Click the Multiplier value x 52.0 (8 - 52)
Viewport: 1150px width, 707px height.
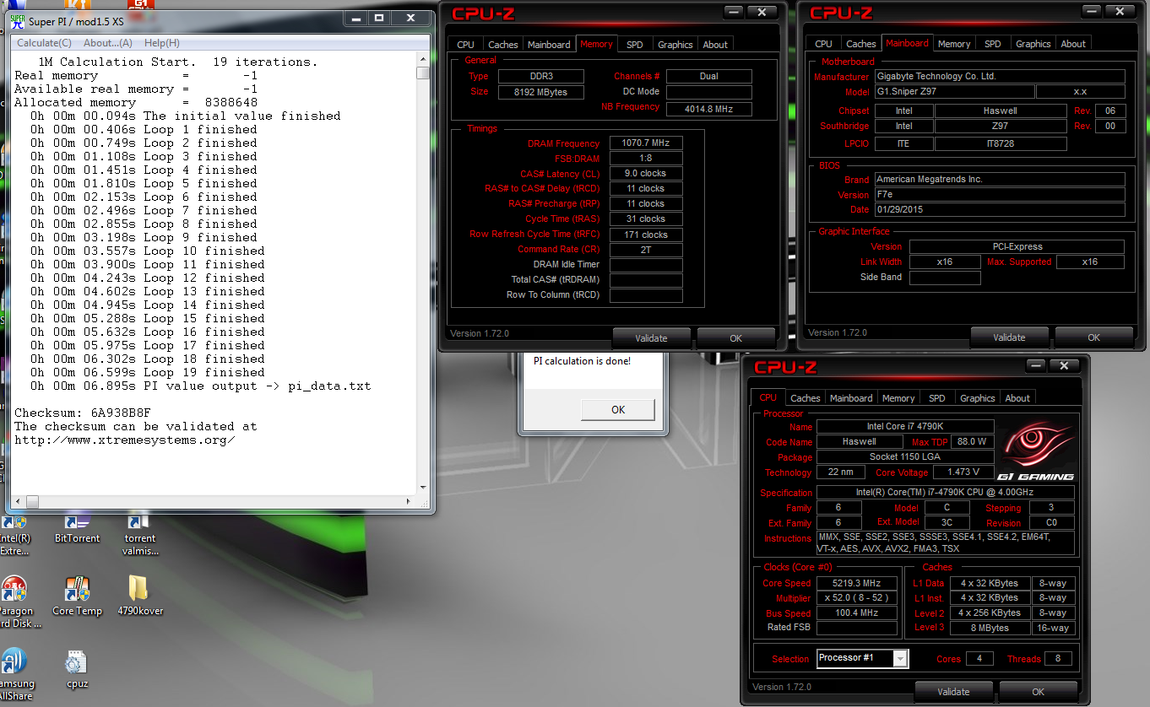pyautogui.click(x=857, y=598)
